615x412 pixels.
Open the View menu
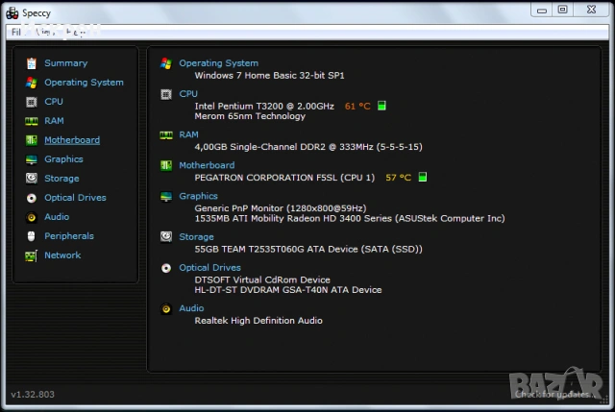point(44,32)
